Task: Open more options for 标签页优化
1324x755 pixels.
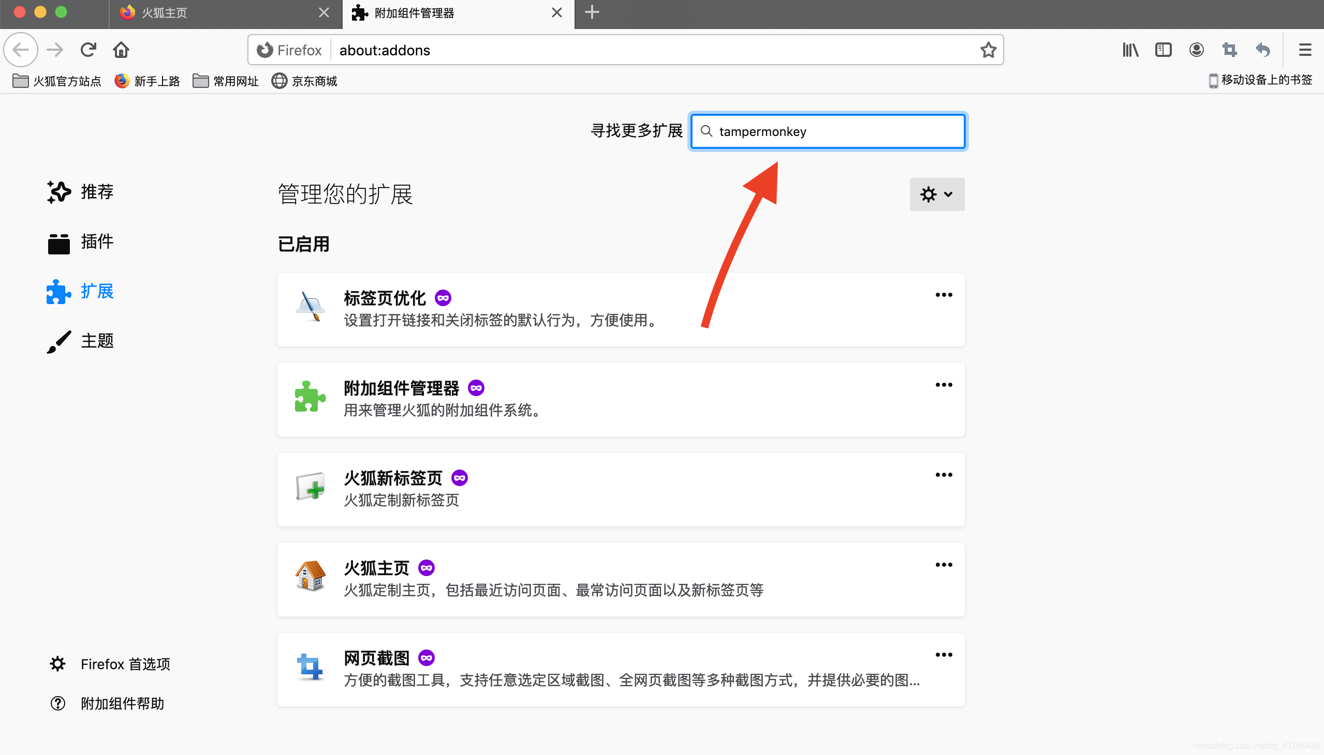Action: (x=944, y=295)
